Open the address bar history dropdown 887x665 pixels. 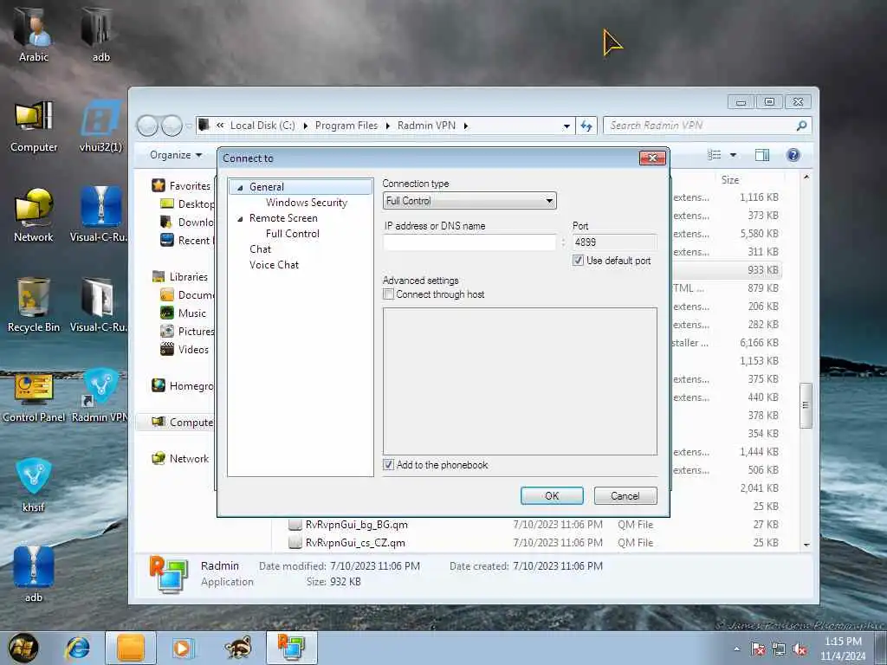point(567,126)
